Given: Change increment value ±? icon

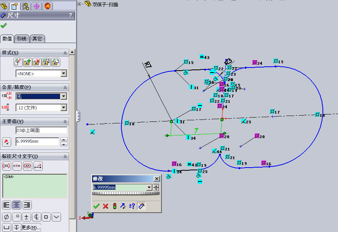Looking at the screenshot, I should pyautogui.click(x=132, y=206).
